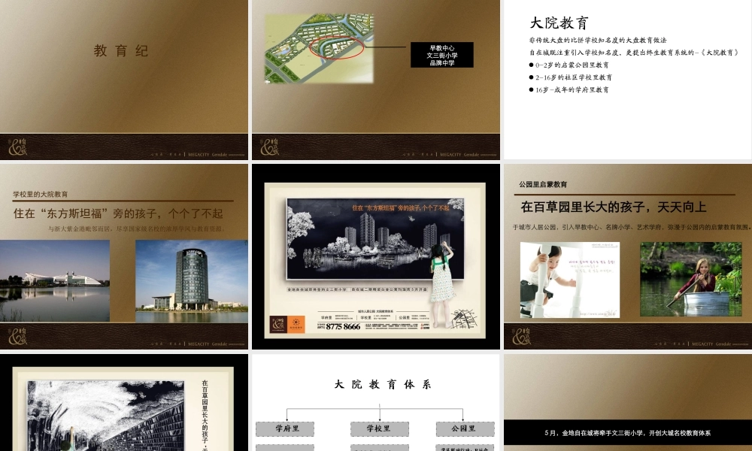Select the bullet 0-2岁的启蒙公园里教育
This screenshot has height=451, width=752.
[569, 65]
